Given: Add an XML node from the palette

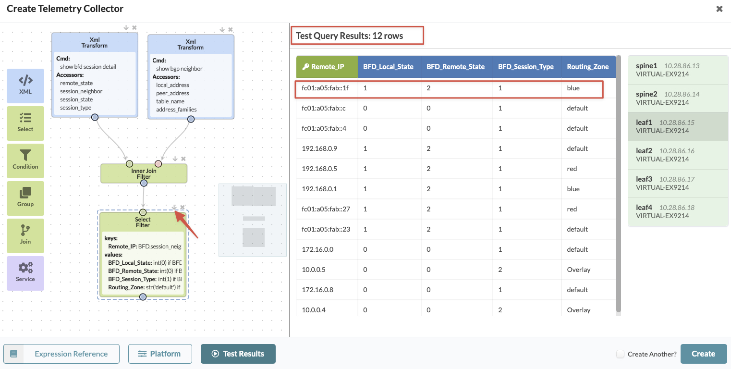Looking at the screenshot, I should [x=25, y=86].
